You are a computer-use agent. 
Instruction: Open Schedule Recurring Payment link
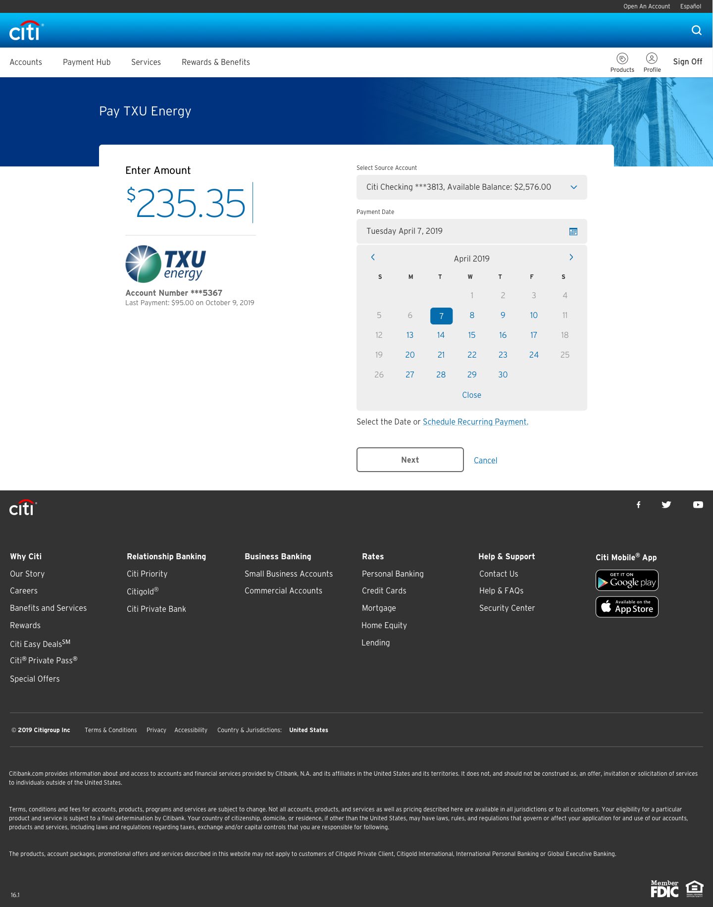[475, 422]
